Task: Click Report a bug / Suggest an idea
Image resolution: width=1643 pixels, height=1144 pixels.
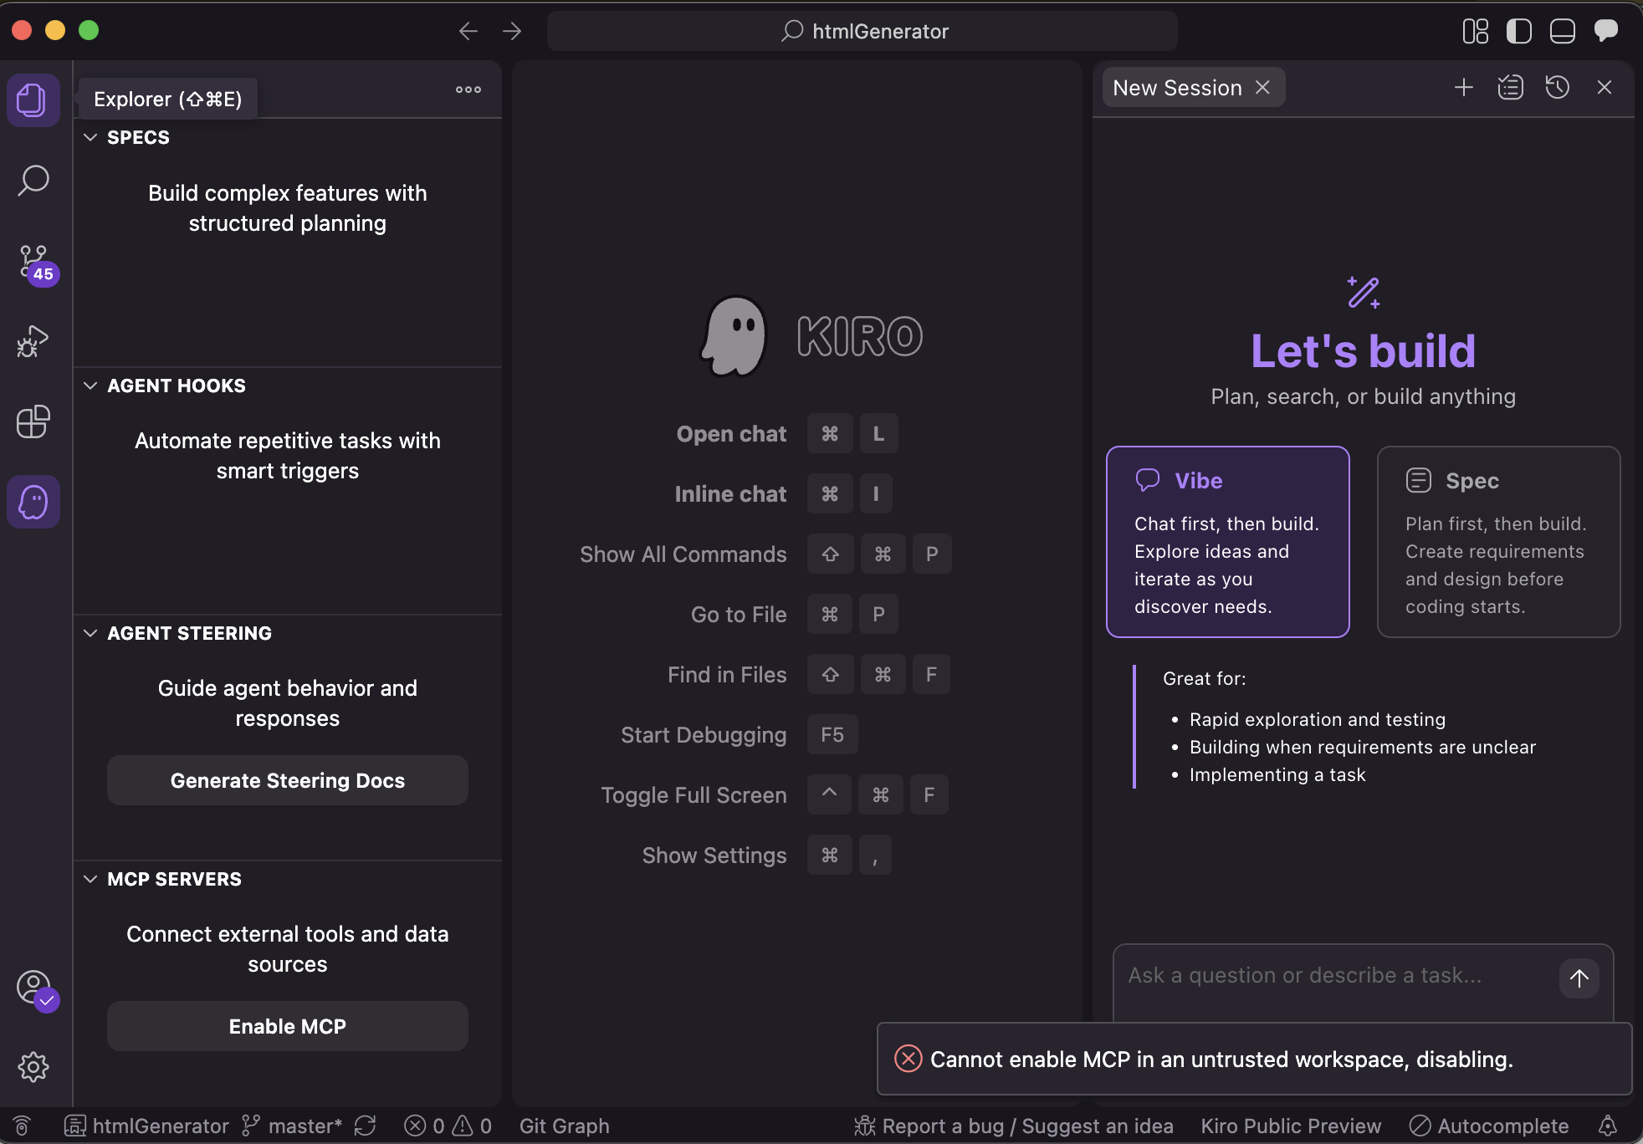Action: click(1014, 1126)
